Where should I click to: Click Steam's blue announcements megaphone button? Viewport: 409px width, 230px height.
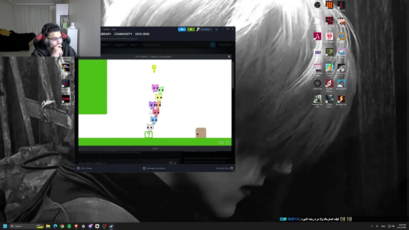point(182,29)
